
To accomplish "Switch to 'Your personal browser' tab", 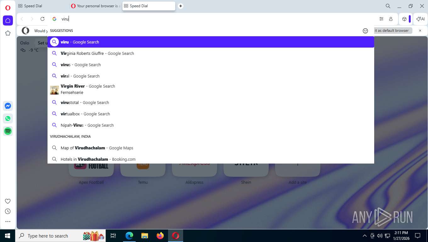I will click(x=96, y=6).
